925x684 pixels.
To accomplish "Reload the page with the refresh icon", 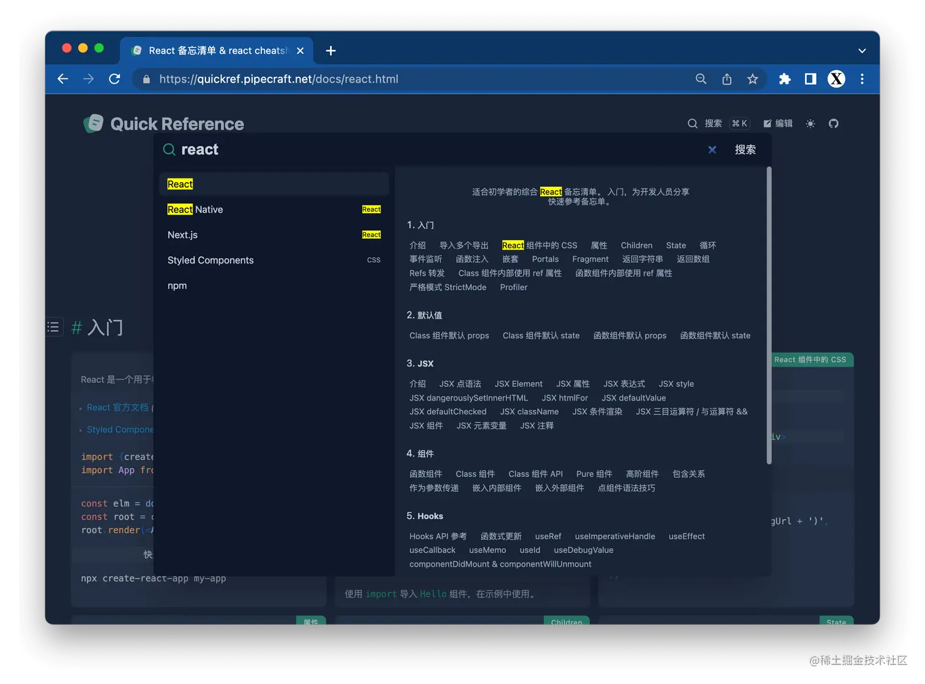I will pos(114,79).
